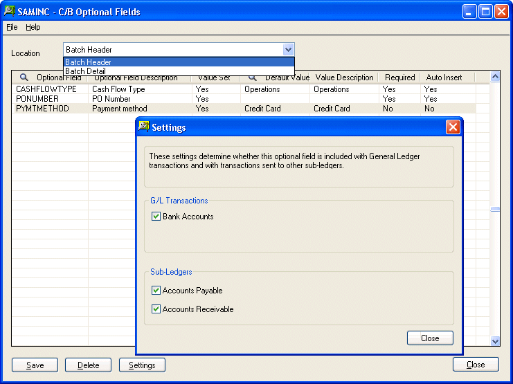The width and height of the screenshot is (513, 384).
Task: Click the vertical scrollbar thumb
Action: (x=495, y=209)
